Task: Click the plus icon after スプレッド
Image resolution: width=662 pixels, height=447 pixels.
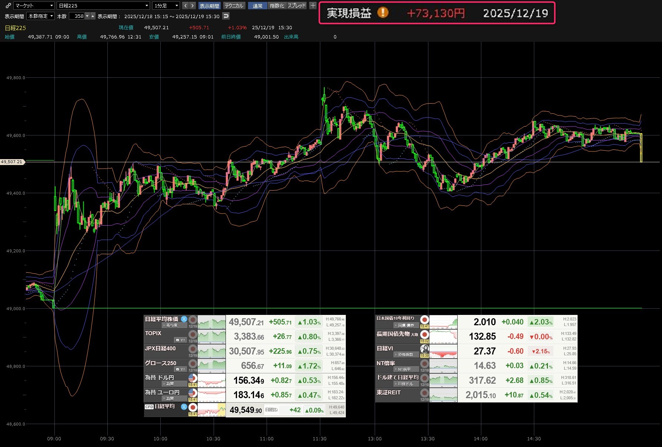Action: click(x=313, y=6)
